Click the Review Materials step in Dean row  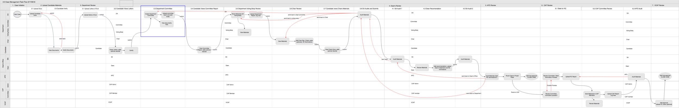(x=422, y=68)
